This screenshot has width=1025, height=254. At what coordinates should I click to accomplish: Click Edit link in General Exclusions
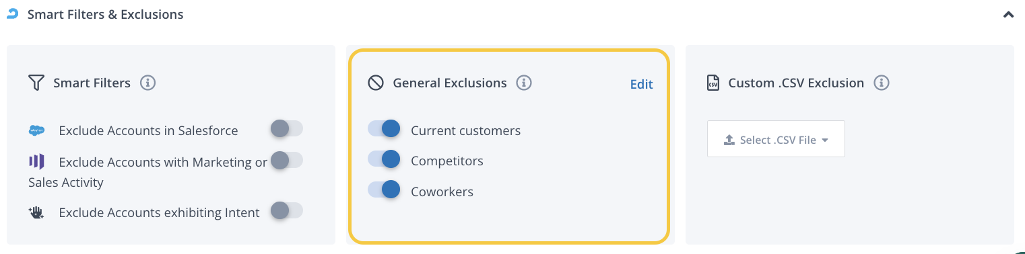[x=641, y=84]
